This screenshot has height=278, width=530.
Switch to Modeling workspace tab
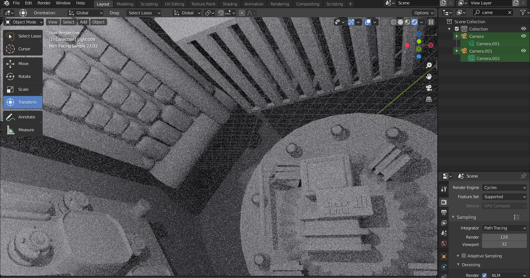[x=125, y=4]
